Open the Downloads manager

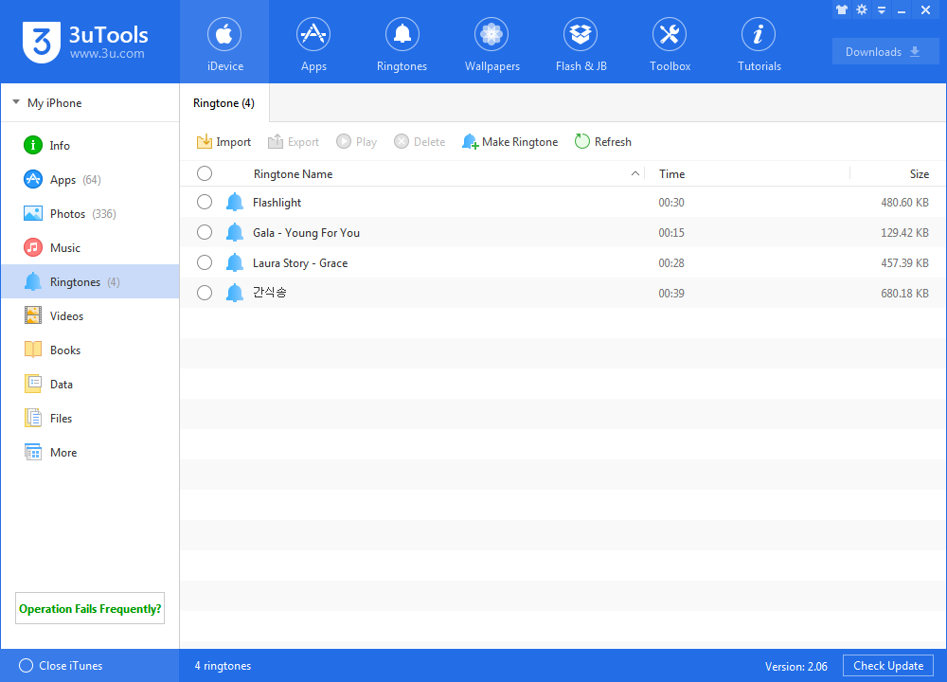(884, 52)
